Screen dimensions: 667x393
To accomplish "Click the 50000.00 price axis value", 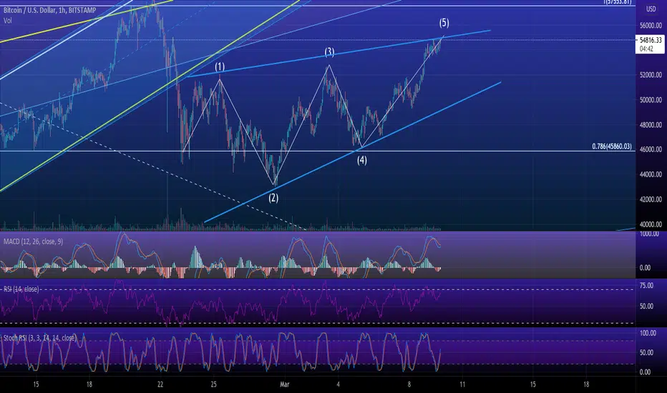I will pos(651,100).
